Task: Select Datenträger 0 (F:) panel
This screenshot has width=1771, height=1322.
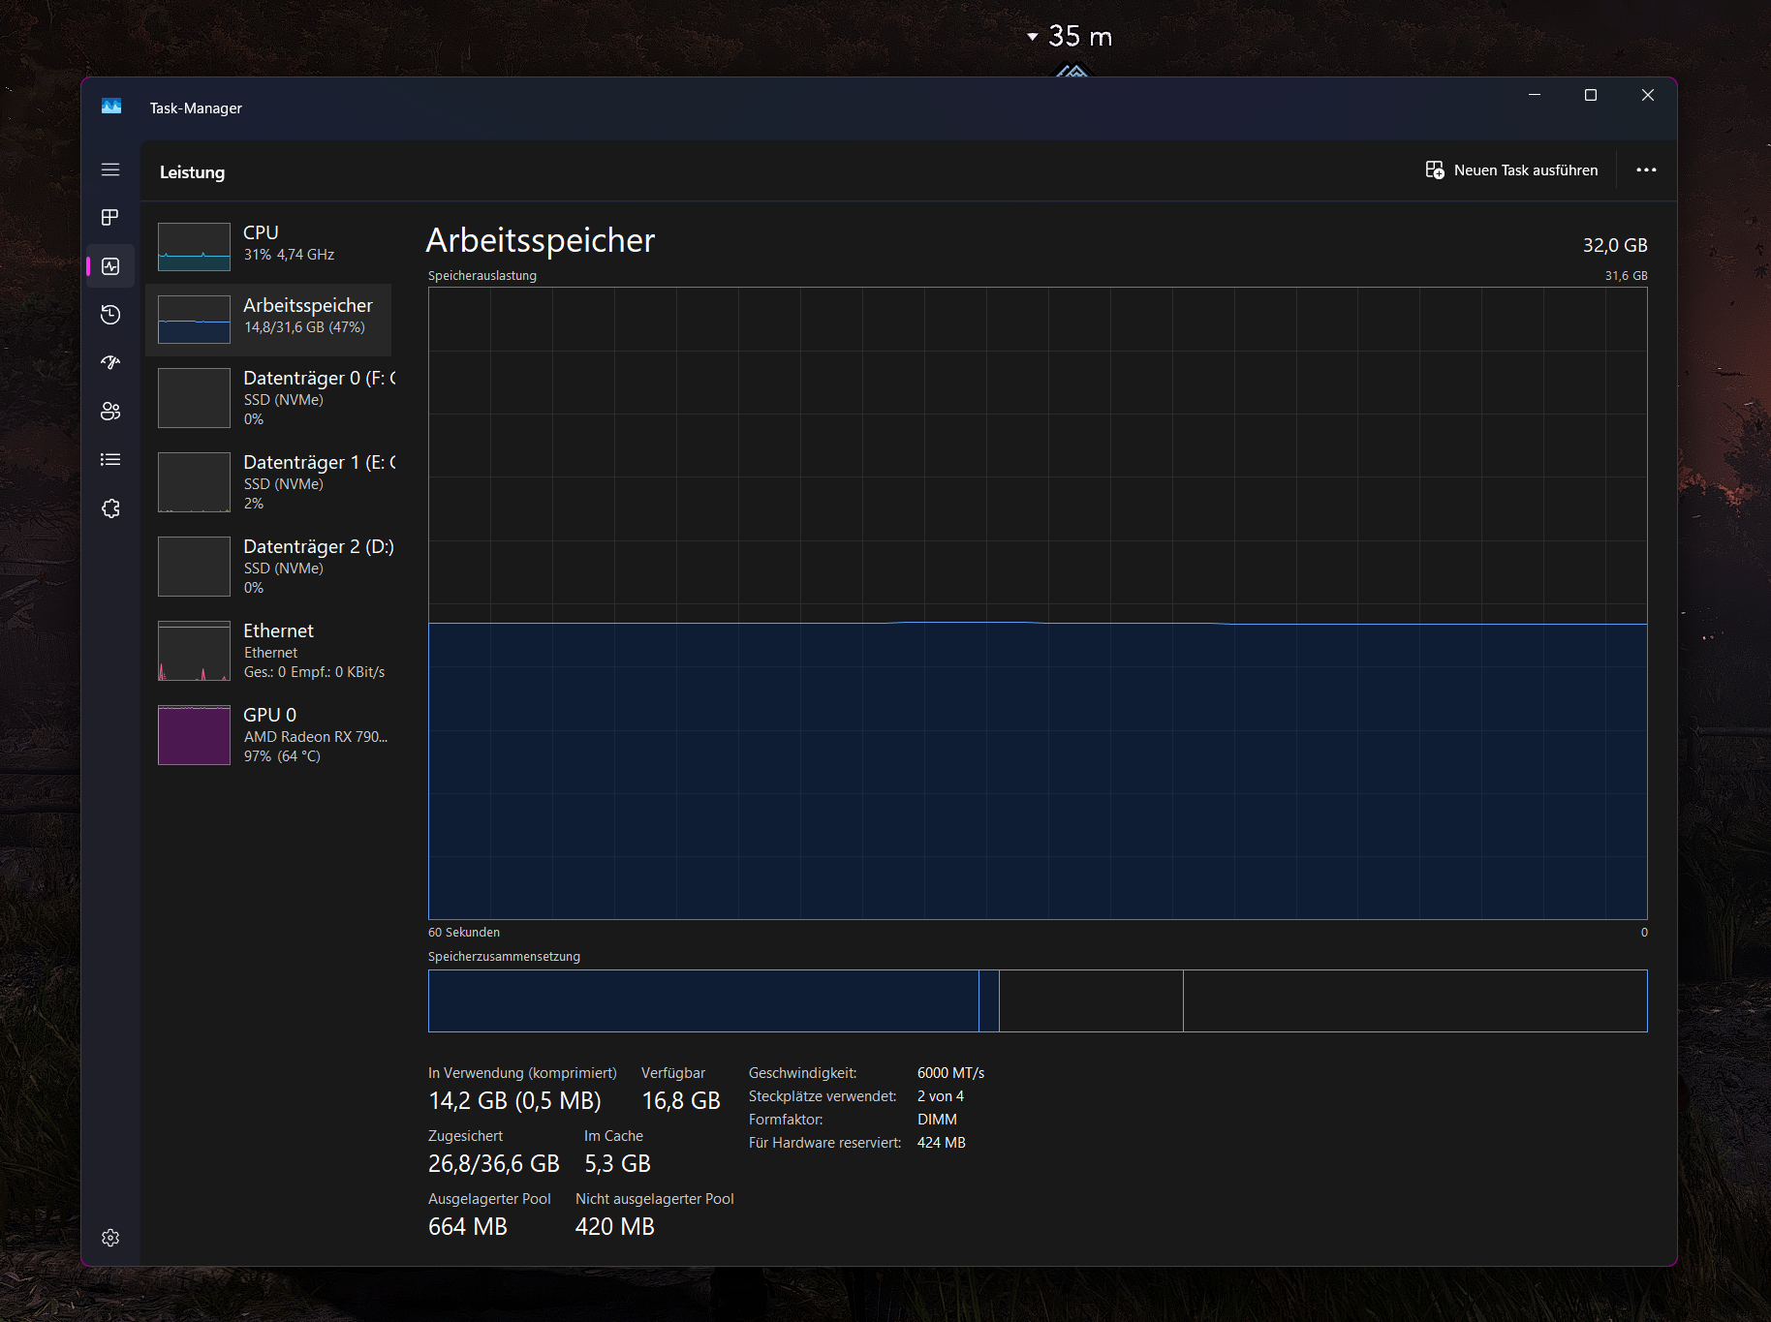Action: coord(271,397)
